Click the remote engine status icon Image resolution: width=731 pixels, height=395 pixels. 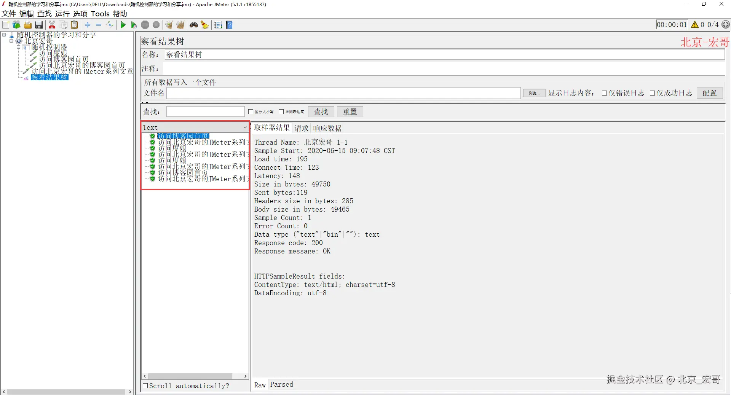(x=726, y=24)
